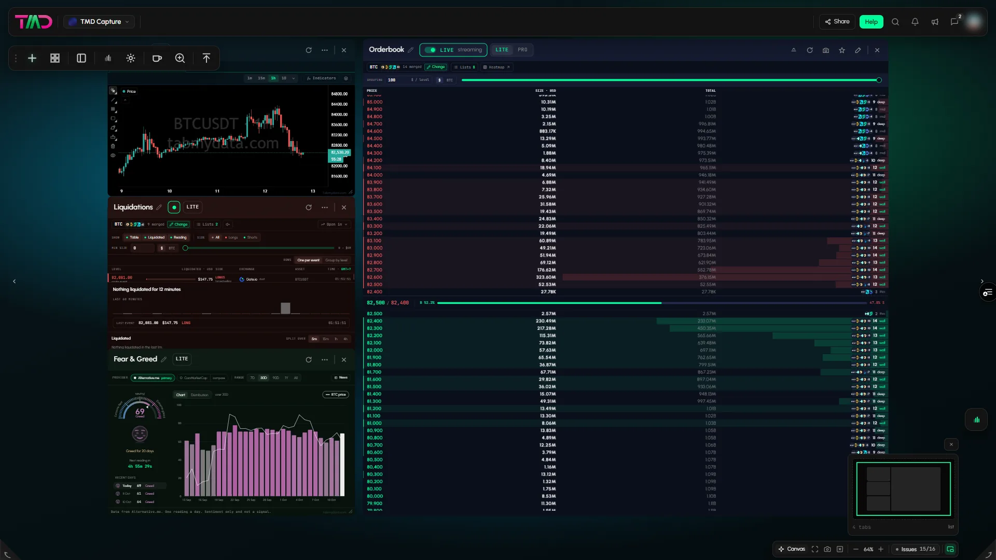
Task: Favorite the Orderbook with star icon
Action: [842, 50]
